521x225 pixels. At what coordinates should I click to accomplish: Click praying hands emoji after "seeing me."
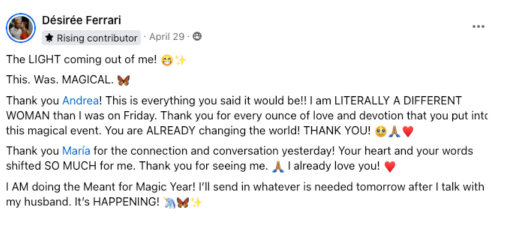click(x=279, y=167)
